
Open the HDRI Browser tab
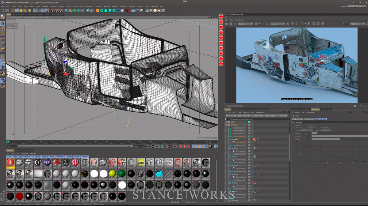click(20, 150)
